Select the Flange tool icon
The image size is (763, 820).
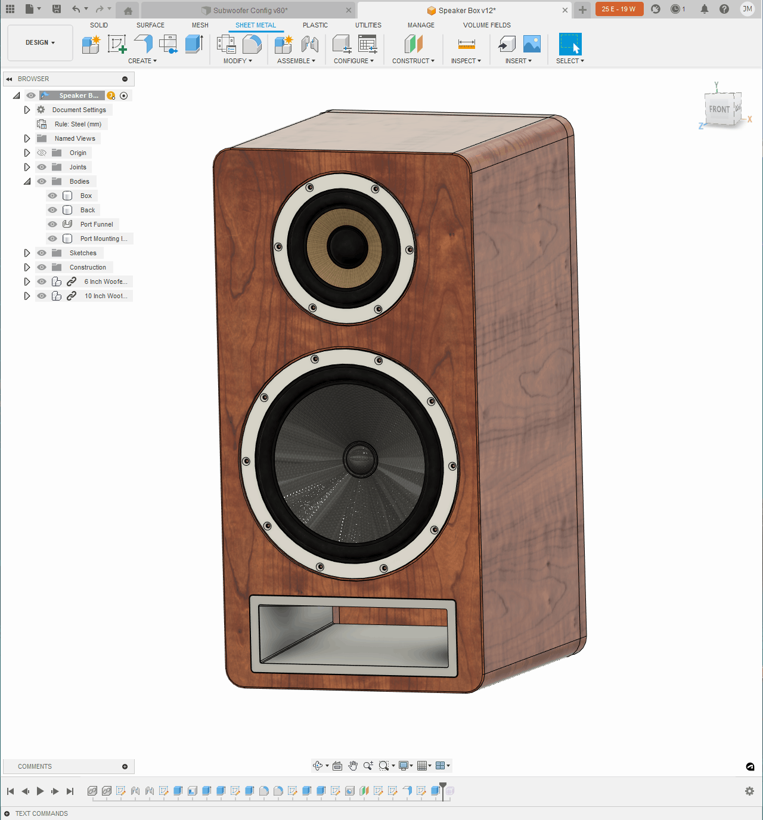[143, 44]
